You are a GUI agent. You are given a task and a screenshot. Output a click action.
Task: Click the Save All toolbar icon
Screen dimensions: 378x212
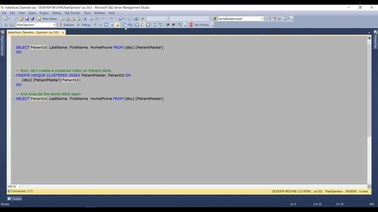pos(32,19)
